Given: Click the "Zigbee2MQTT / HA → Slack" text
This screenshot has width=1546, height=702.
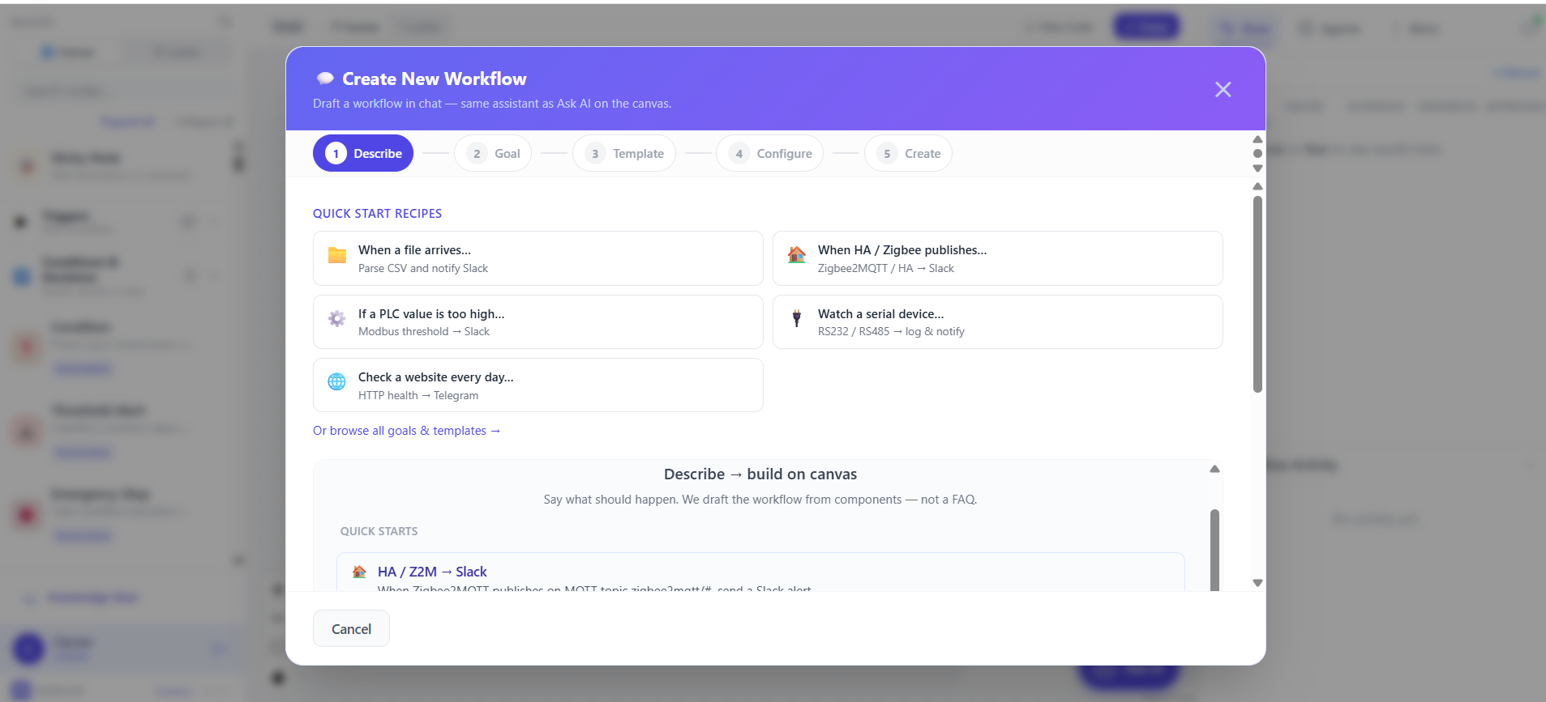Looking at the screenshot, I should (x=886, y=268).
